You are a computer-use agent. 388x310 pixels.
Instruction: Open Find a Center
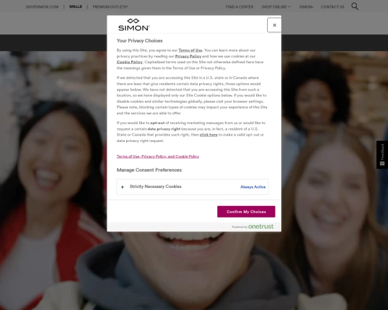239,7
